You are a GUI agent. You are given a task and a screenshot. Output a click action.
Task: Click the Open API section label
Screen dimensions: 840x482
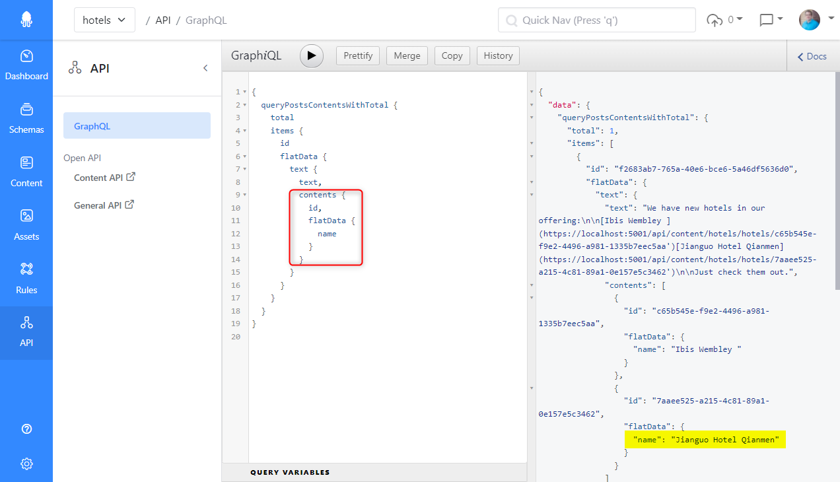(x=82, y=158)
